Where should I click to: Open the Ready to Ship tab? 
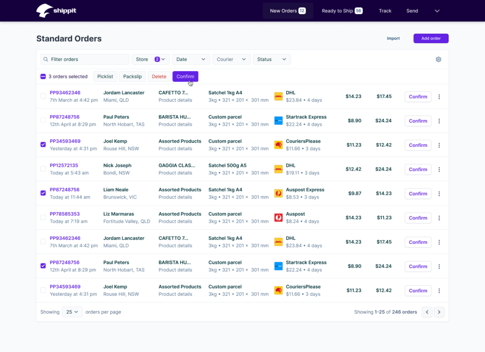tap(342, 11)
